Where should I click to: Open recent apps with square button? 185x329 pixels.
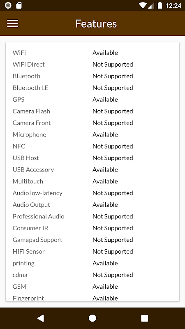click(x=144, y=318)
